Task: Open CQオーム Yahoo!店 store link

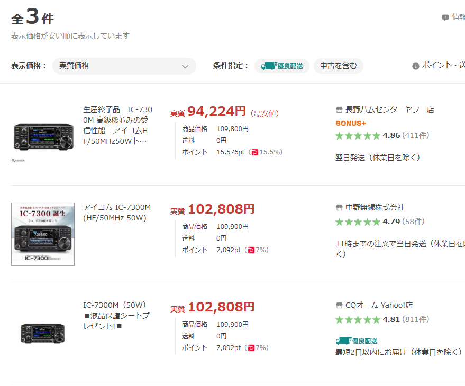Action: (379, 305)
